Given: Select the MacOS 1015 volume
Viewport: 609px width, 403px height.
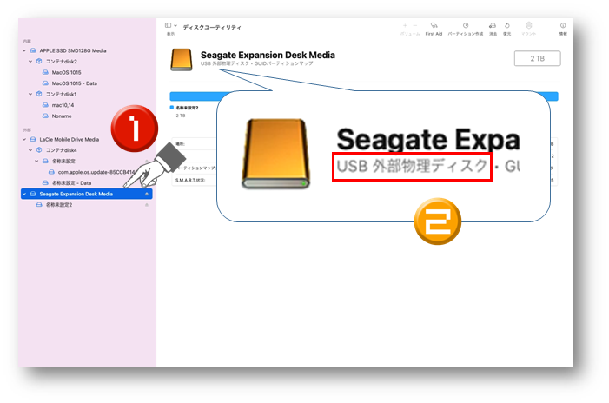Looking at the screenshot, I should point(66,72).
